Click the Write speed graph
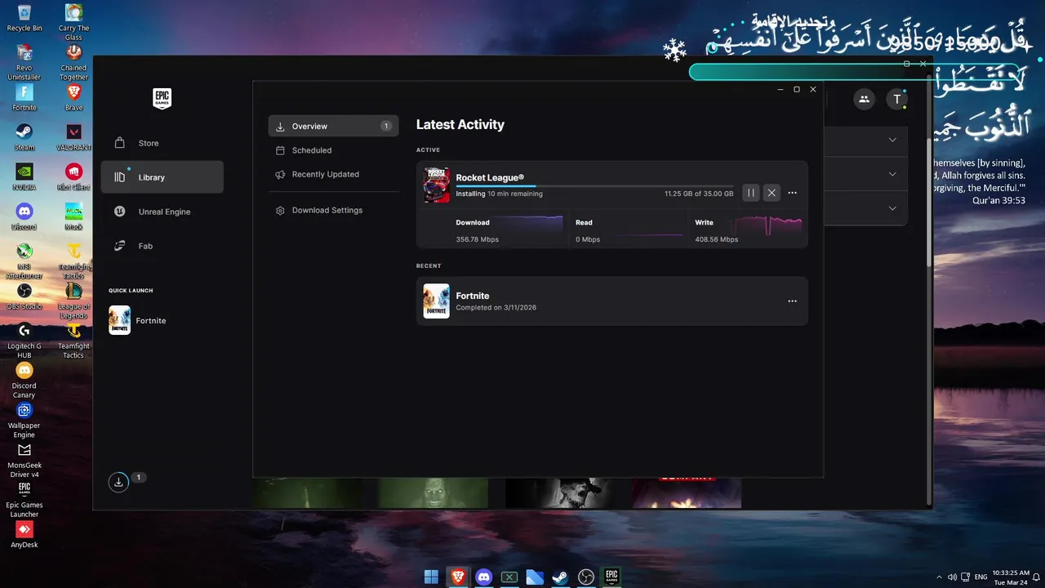This screenshot has width=1045, height=588. pos(768,225)
